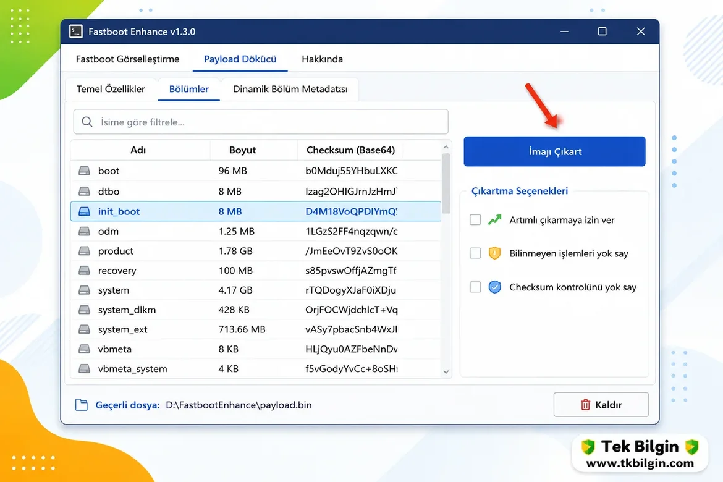Viewport: 723px width, 482px height.
Task: Open Dinamik Bölüm Metadatası sub-tab
Action: point(290,89)
